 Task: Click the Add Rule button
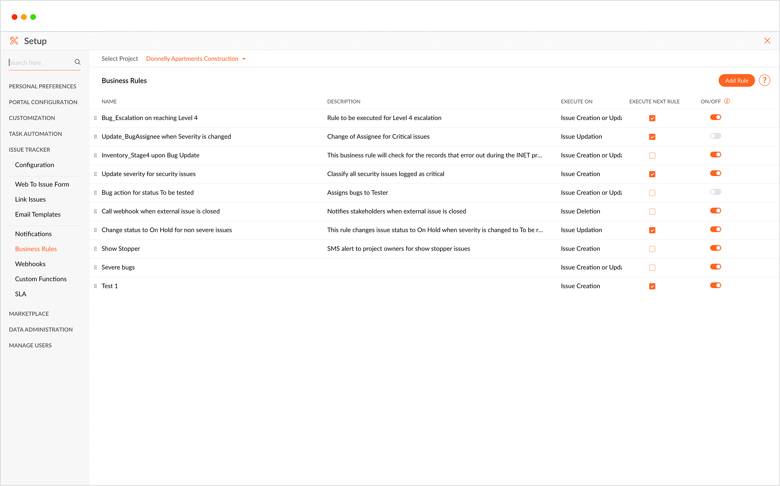coord(736,80)
